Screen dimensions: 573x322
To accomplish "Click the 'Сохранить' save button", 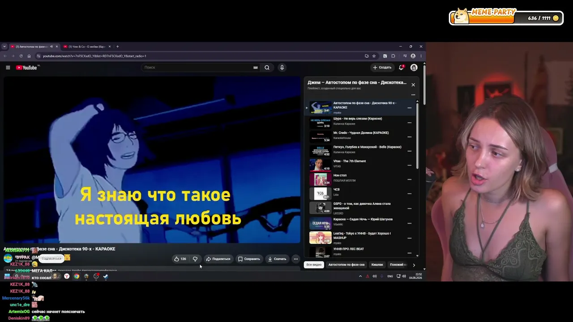I will pyautogui.click(x=249, y=259).
